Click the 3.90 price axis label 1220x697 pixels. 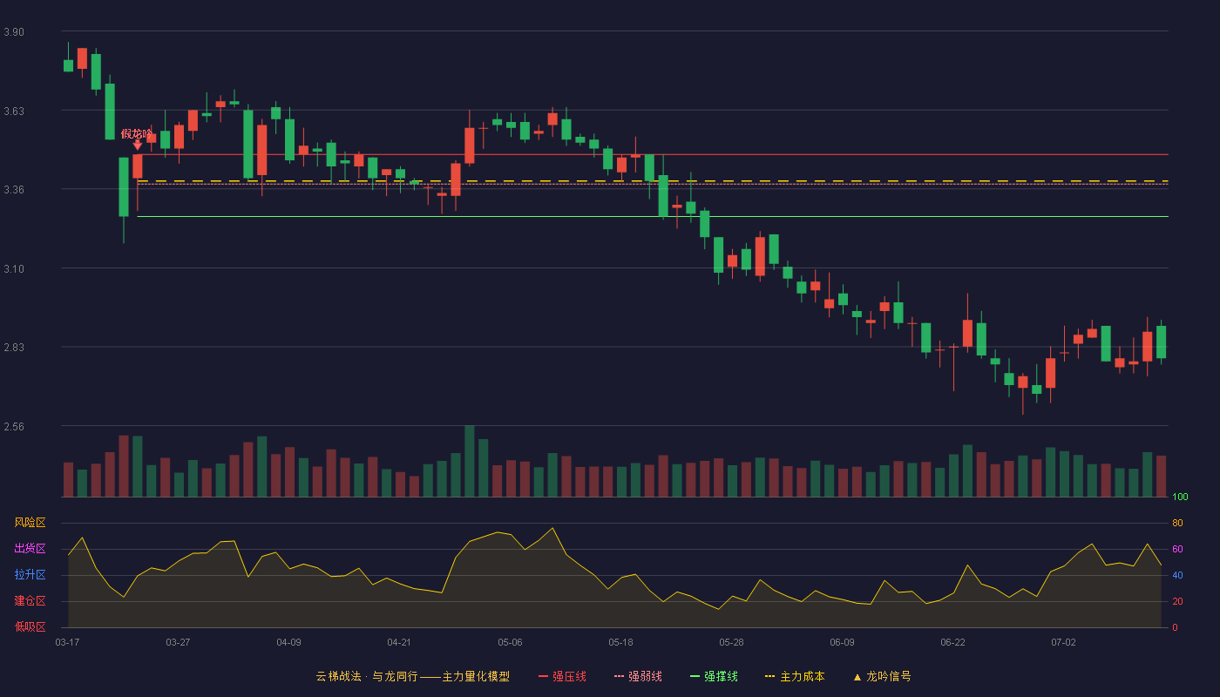tap(14, 32)
